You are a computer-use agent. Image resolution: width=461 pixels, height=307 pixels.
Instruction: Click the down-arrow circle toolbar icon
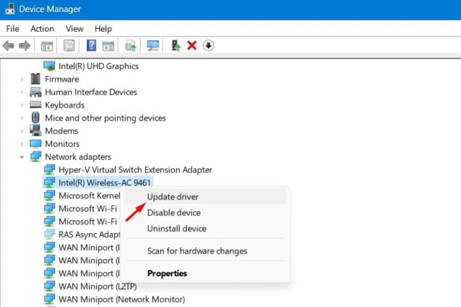[x=208, y=46]
